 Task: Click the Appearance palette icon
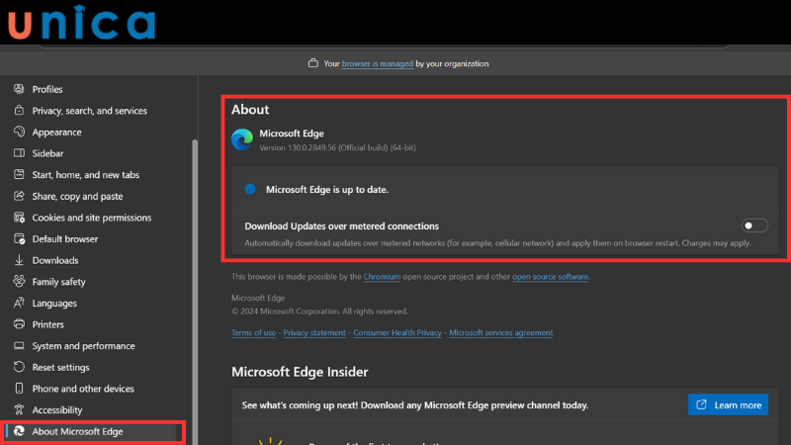pyautogui.click(x=19, y=132)
